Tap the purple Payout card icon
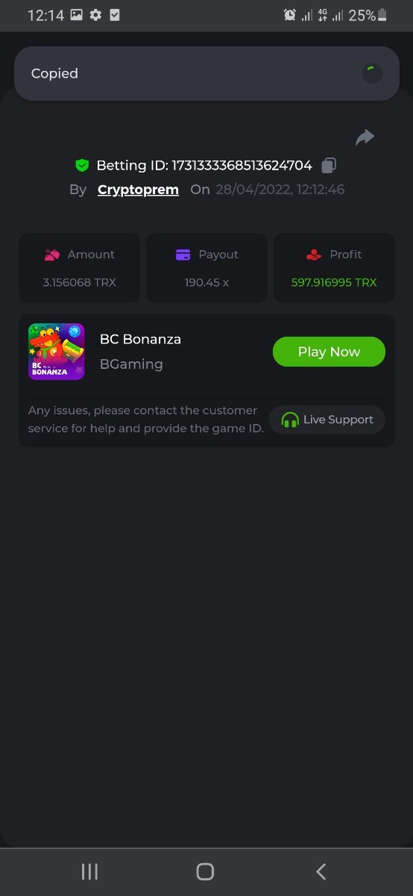The height and width of the screenshot is (896, 413). (183, 255)
